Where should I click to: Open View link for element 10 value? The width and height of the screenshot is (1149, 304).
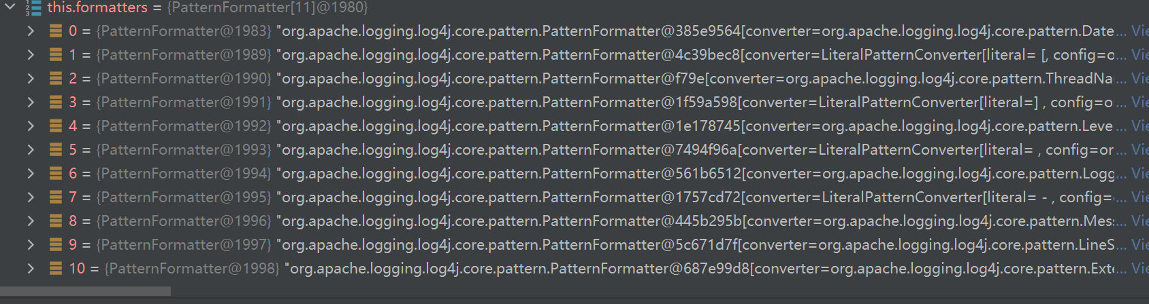pos(1139,268)
